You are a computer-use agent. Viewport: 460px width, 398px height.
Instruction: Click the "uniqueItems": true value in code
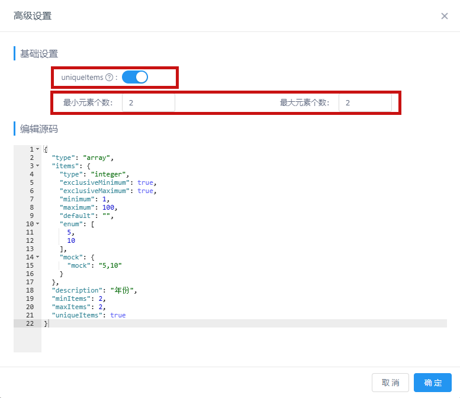click(x=118, y=315)
